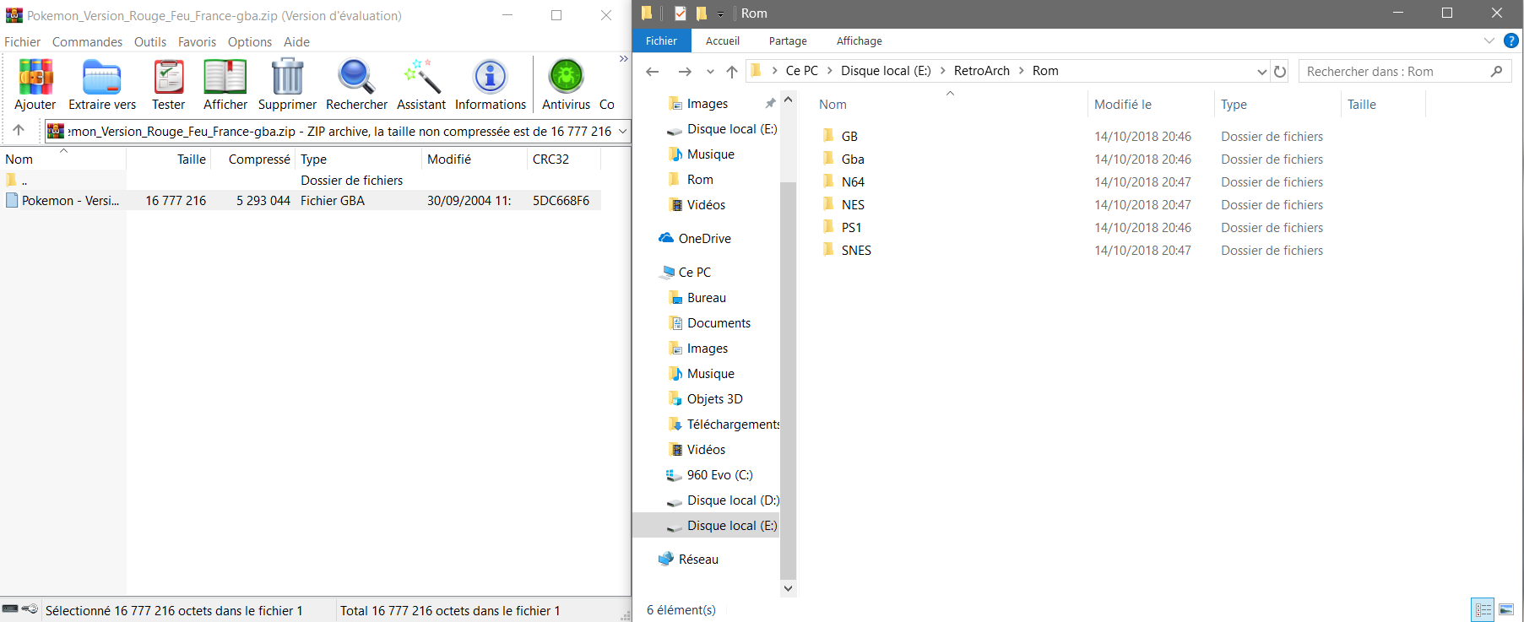Screen dimensions: 1524x622
Task: Open the Outils menu
Action: pyautogui.click(x=150, y=41)
